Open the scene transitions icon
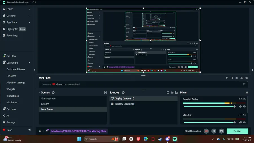The image size is (254, 143). click(x=106, y=93)
